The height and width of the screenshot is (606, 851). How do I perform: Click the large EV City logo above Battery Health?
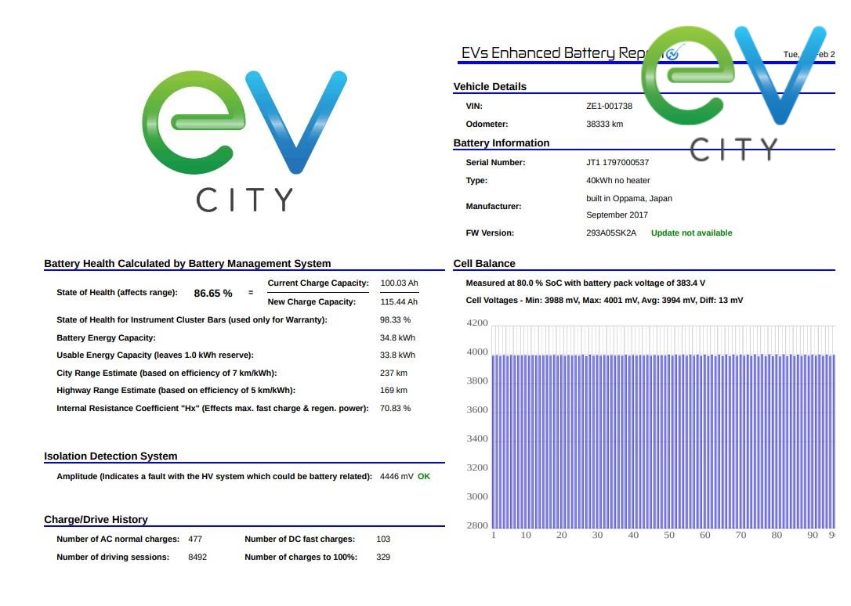coord(244,141)
